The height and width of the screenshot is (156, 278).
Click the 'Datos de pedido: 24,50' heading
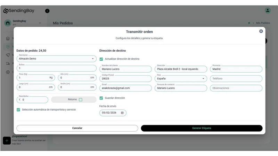tap(31, 51)
